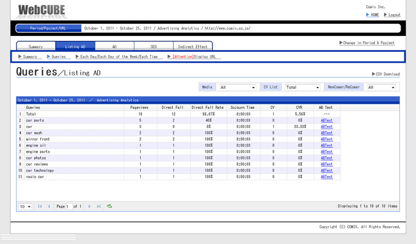
Task: Sort by Direct Fall column header
Action: [x=173, y=108]
